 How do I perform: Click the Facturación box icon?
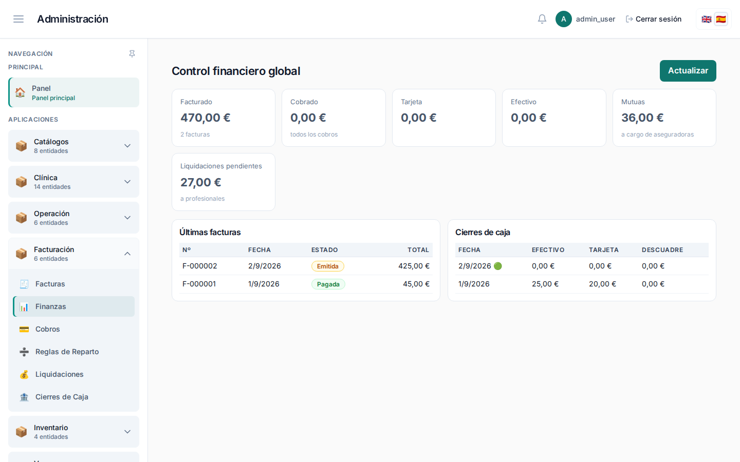[x=21, y=254]
